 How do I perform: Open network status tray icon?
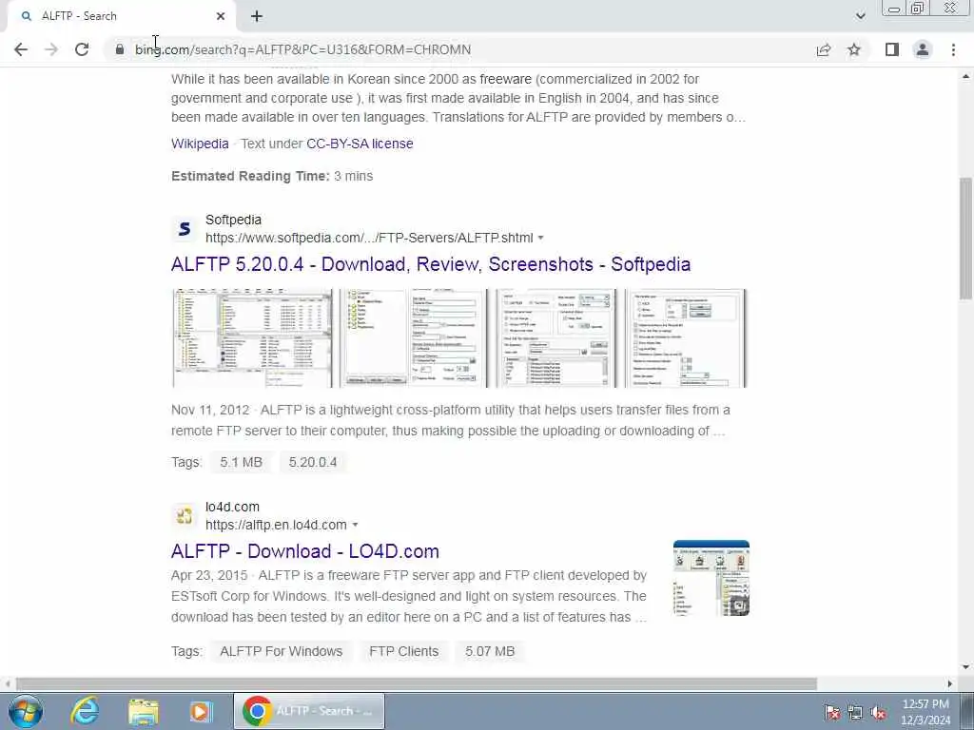pos(855,713)
